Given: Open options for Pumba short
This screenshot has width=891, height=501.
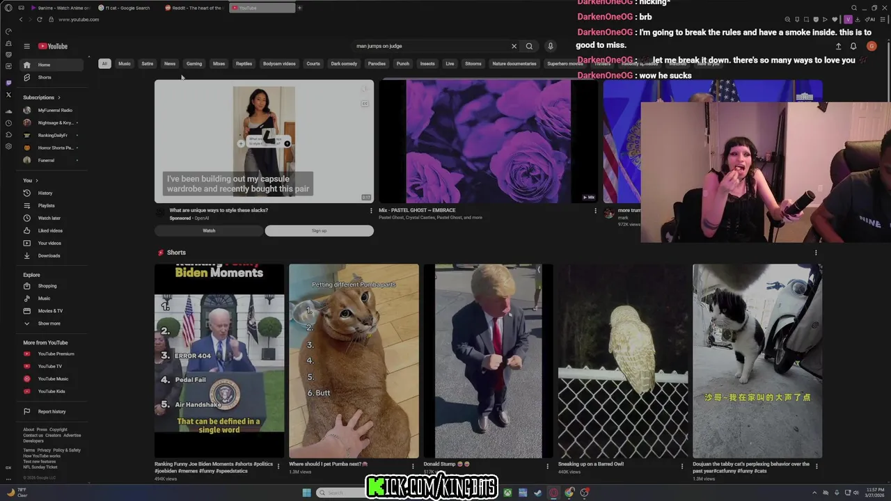Looking at the screenshot, I should tap(413, 466).
